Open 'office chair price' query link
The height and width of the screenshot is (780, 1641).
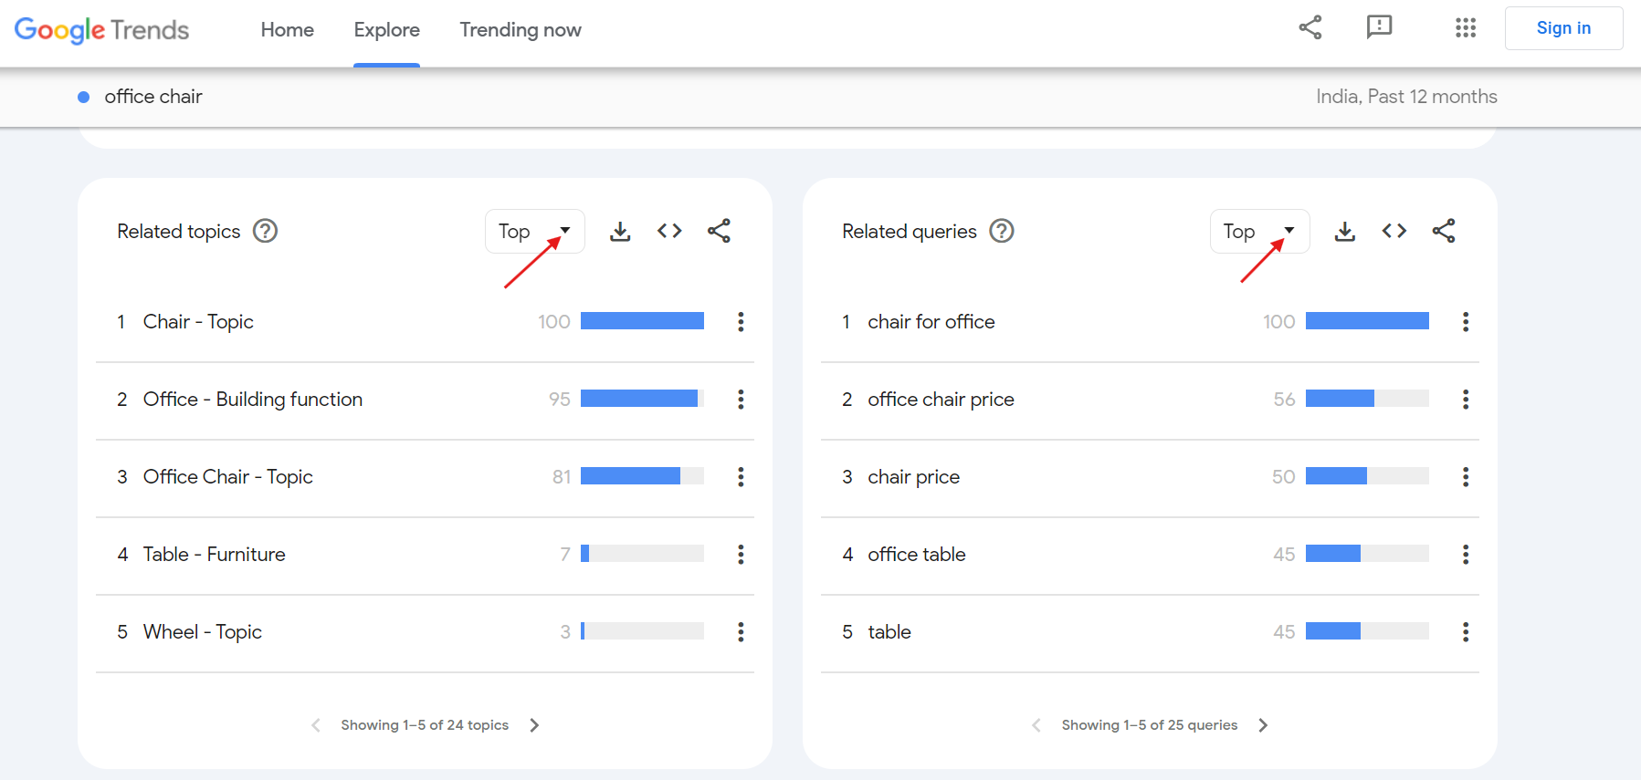pos(941,400)
